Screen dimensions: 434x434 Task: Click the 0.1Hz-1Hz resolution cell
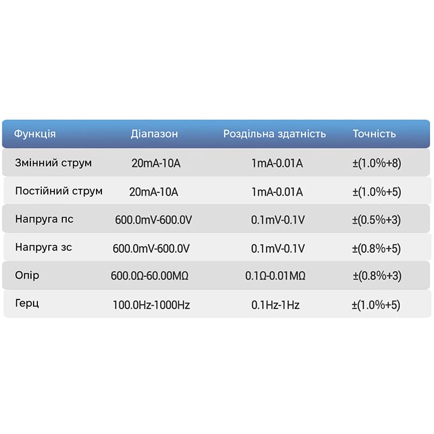276,305
